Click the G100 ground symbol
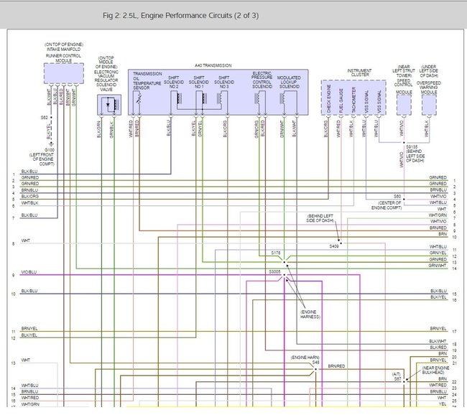This screenshot has height=415, width=467. click(51, 144)
